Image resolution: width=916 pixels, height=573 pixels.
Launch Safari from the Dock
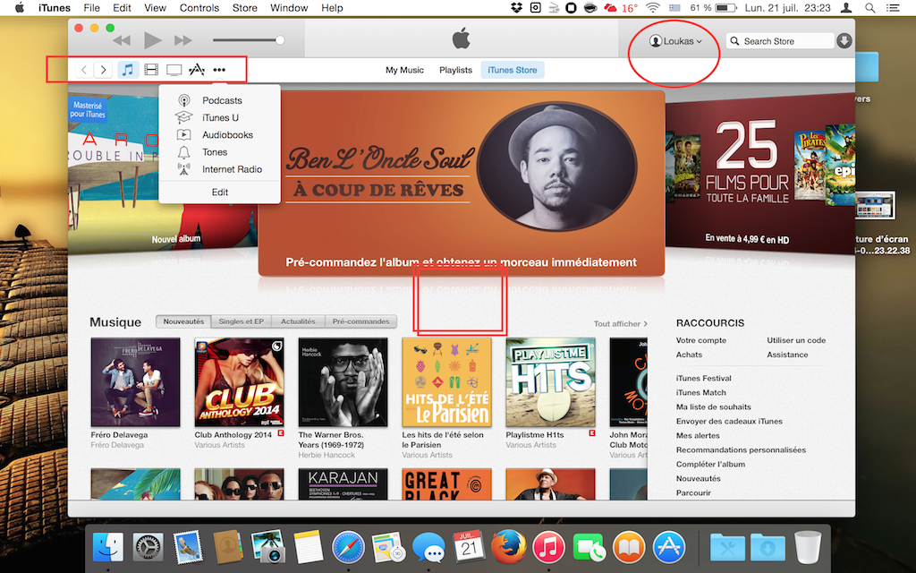348,548
